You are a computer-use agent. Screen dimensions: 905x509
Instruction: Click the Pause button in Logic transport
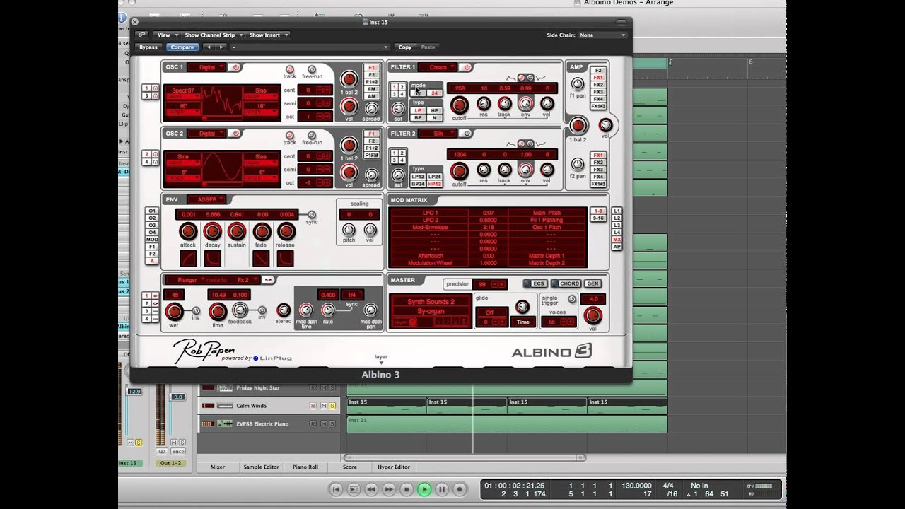tap(442, 489)
